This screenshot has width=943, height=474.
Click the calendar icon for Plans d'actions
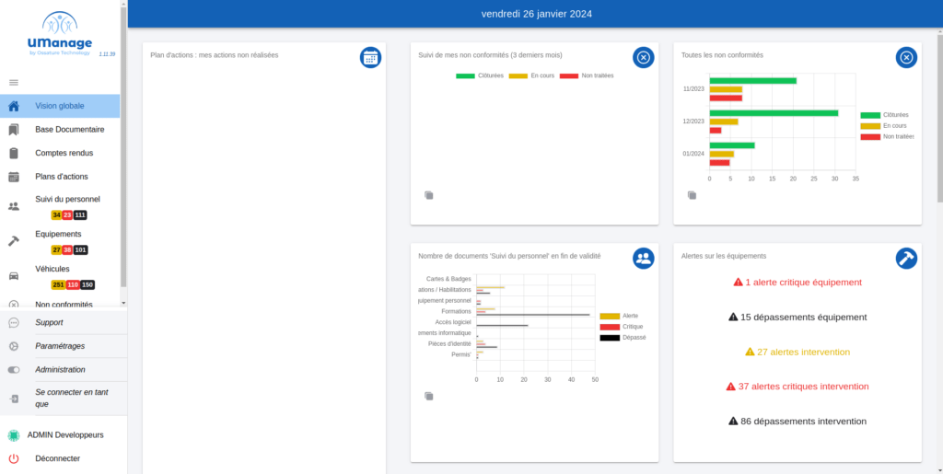pos(14,177)
